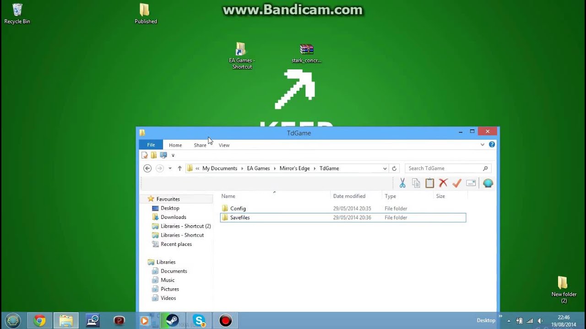Viewport: 586px width, 329px height.
Task: Open Skype from the taskbar
Action: coord(199,321)
